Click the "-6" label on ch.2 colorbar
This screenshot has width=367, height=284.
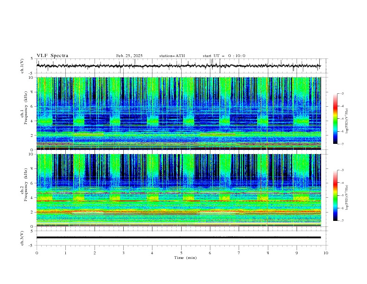[x=342, y=208]
